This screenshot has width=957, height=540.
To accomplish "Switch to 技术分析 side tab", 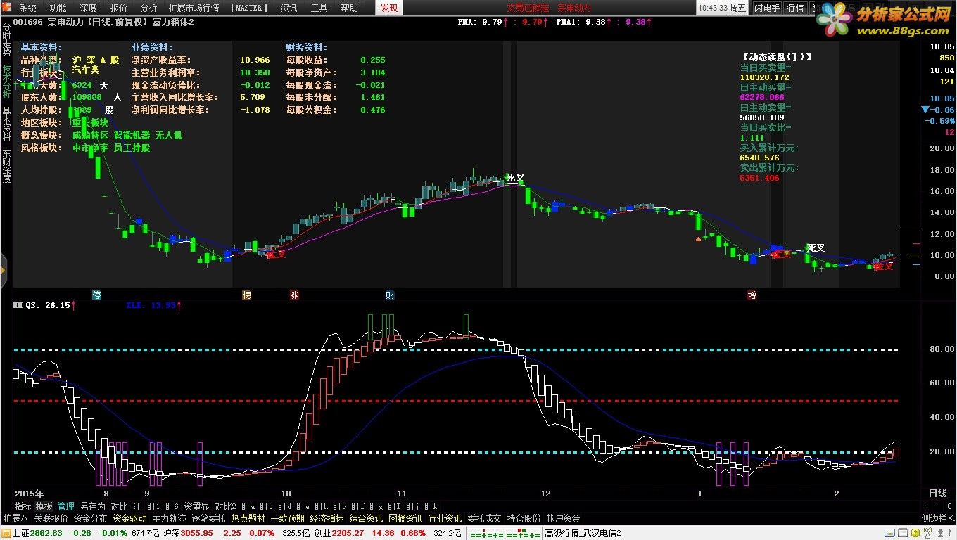I will pos(6,82).
